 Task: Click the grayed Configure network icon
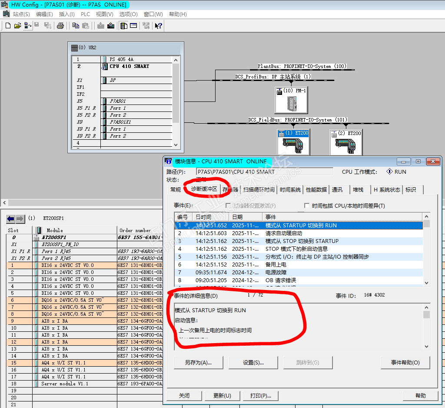(146, 26)
